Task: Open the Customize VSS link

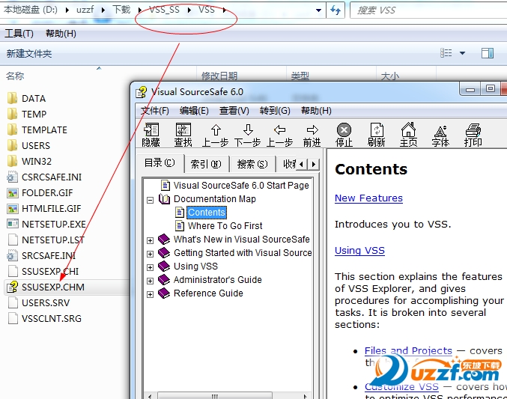Action: tap(401, 387)
